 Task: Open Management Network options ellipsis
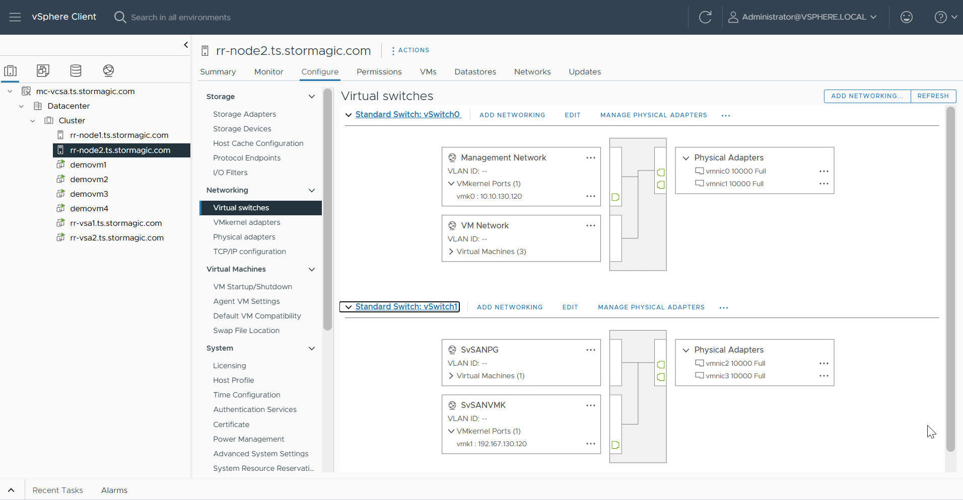pyautogui.click(x=591, y=157)
